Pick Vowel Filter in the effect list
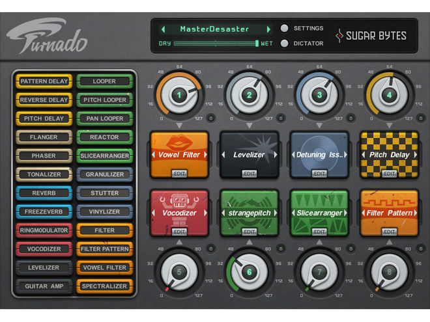 (x=104, y=267)
